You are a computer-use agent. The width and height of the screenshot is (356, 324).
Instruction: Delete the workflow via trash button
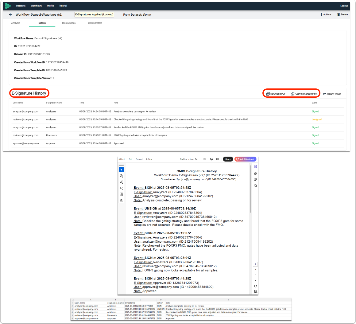pos(342,14)
